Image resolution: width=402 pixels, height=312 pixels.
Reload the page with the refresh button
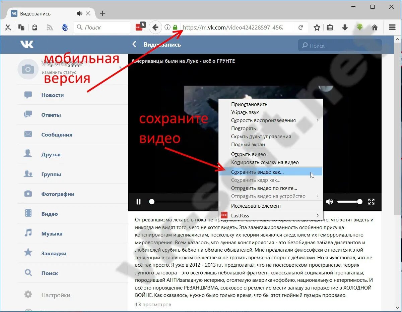coord(301,28)
